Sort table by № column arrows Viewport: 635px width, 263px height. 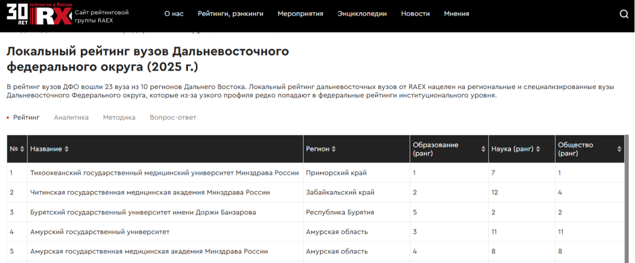click(22, 149)
